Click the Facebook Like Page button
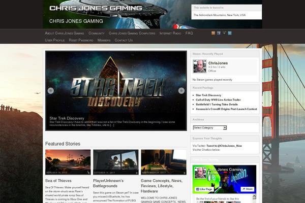The image size is (305, 203). (x=204, y=189)
